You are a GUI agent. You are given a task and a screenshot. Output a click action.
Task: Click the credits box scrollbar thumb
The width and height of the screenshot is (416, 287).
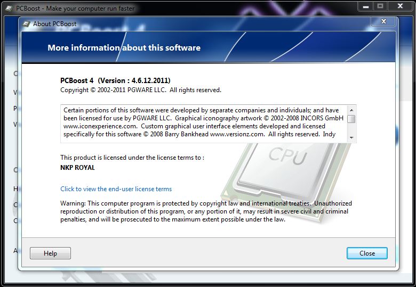(x=351, y=119)
